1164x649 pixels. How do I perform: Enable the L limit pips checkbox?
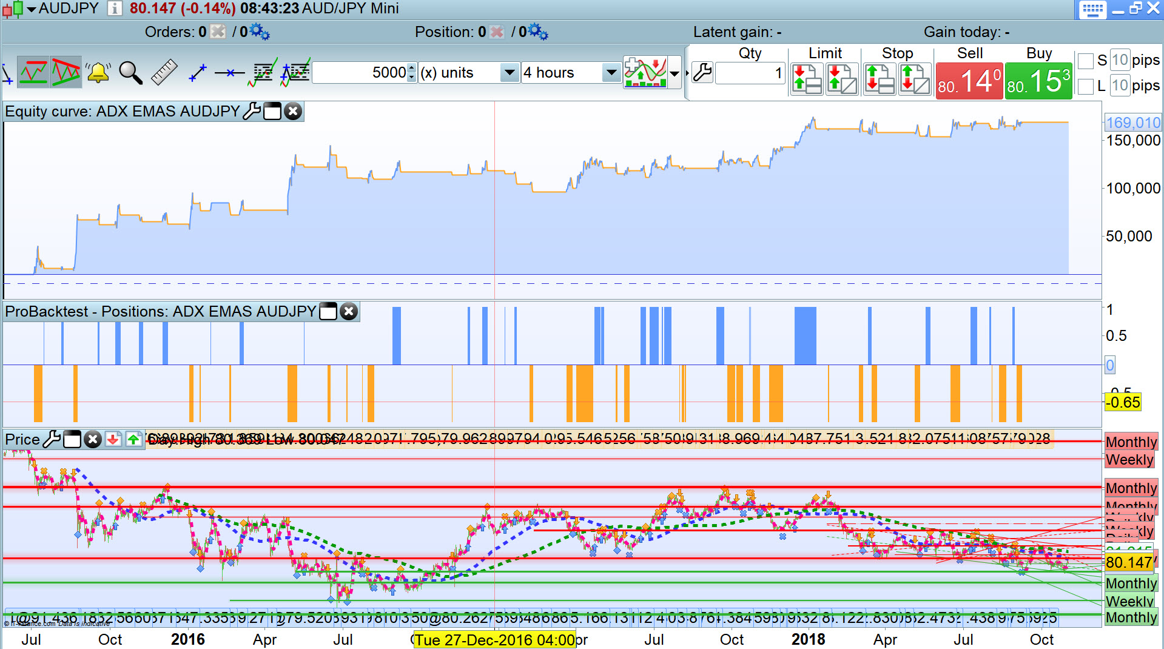tap(1086, 86)
